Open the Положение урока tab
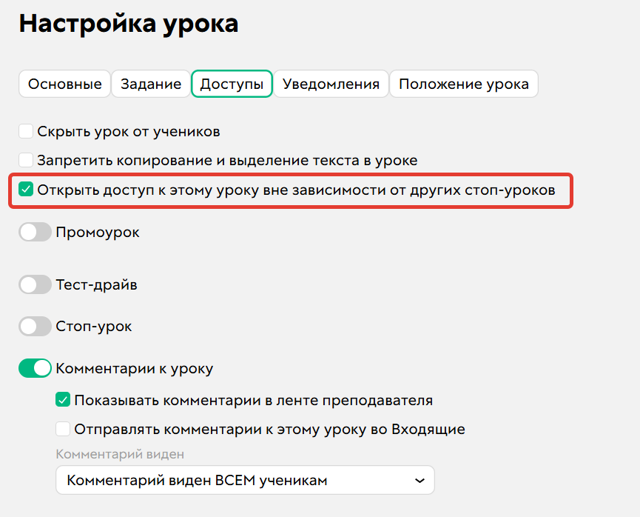Screen dimensions: 640x517 (x=463, y=84)
